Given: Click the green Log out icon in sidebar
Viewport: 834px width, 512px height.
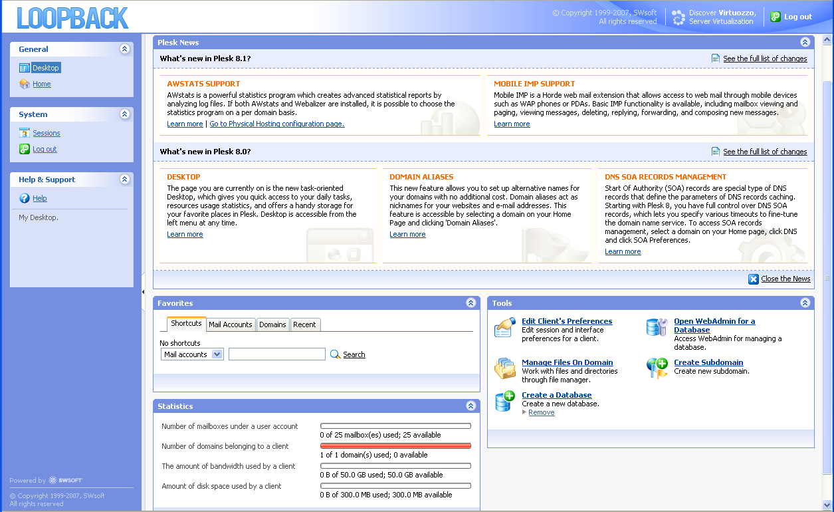Looking at the screenshot, I should click(x=25, y=149).
